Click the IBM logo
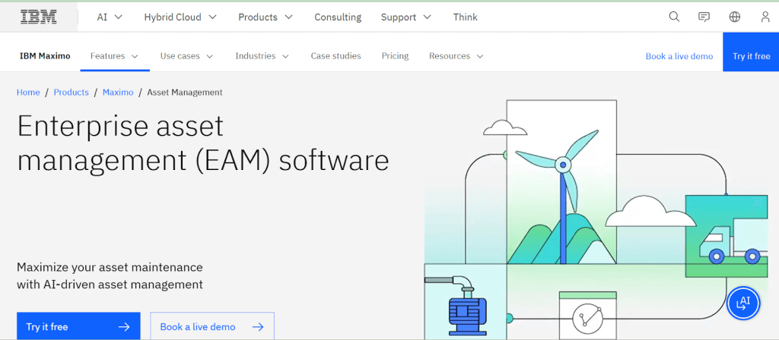Viewport: 779px width, 340px height. [38, 17]
